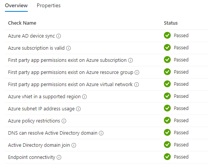This screenshot has height=168, width=208.
Task: Open info tooltip for Azure subscription is valid
Action: [68, 48]
